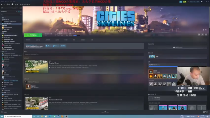The height and width of the screenshot is (118, 210).
Task: Open the 库 library tab
Action: pyautogui.click(x=12, y=4)
